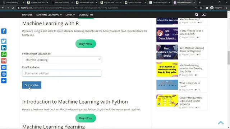Open What is /dev/sda in Linux link
The image size is (230, 129).
(189, 85)
